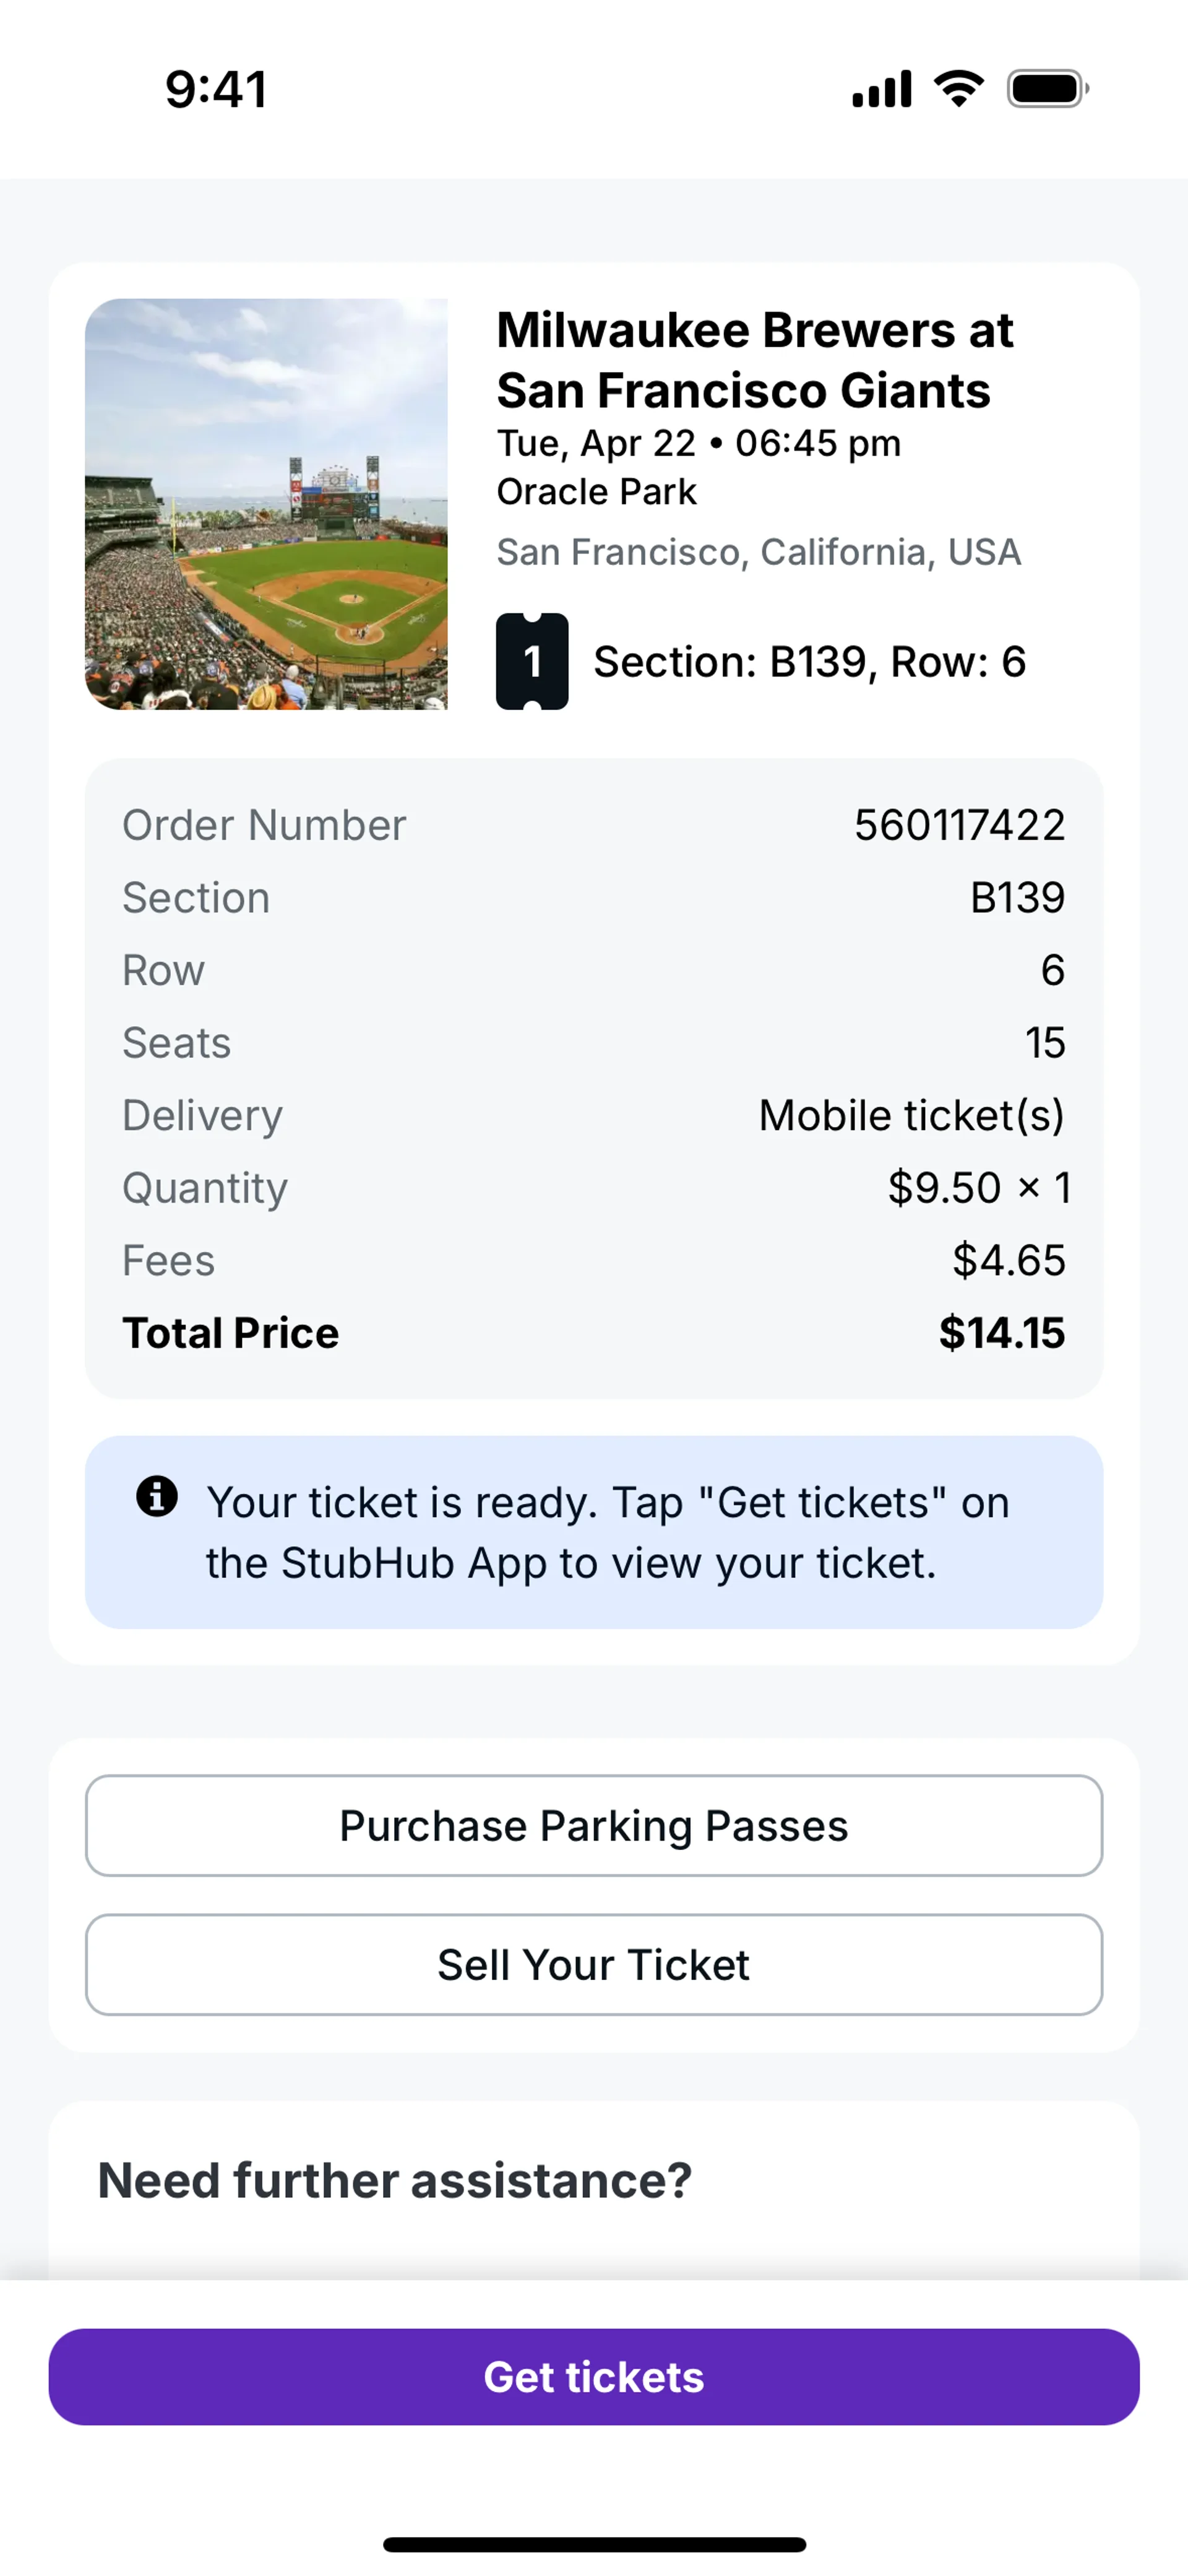Screen dimensions: 1188x2576
Task: Tap the event title Milwaukee Brewers at Giants
Action: pos(755,360)
